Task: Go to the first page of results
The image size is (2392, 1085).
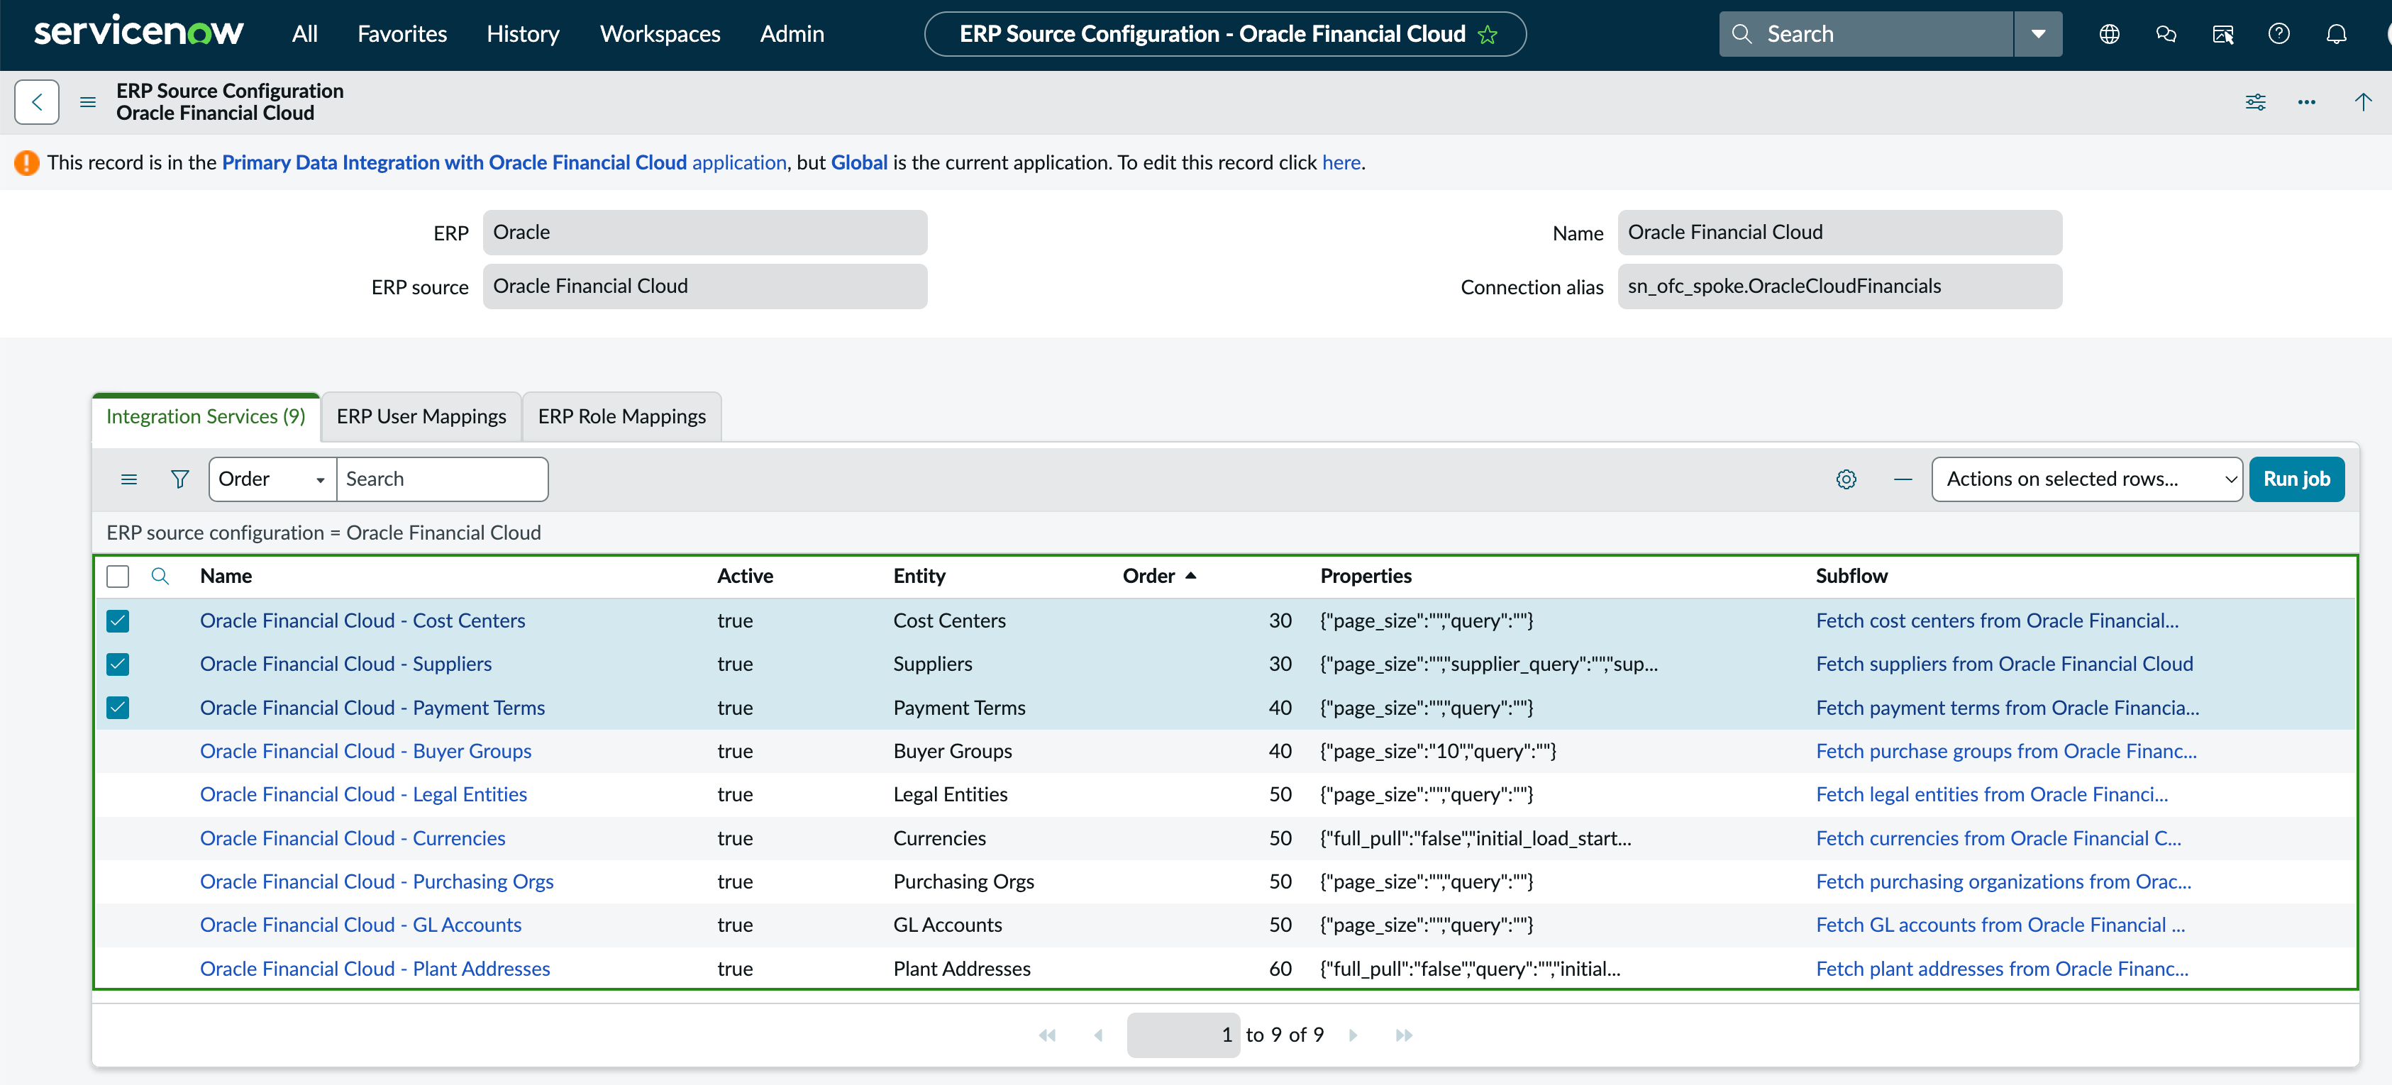Action: 1048,1035
